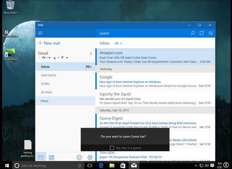Expand the Gmail account chevron
This screenshot has height=169, width=232.
91,54
